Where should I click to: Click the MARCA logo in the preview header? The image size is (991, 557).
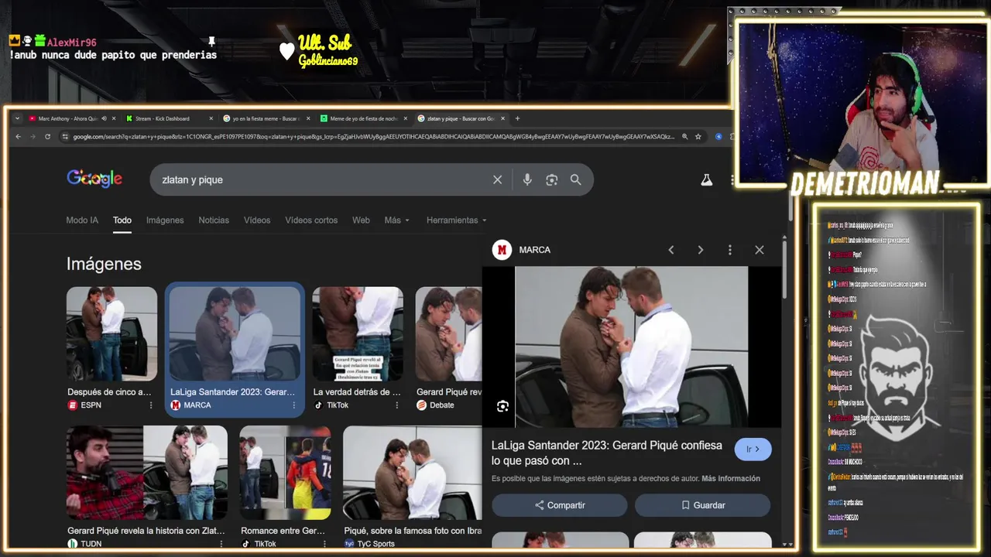click(x=502, y=250)
